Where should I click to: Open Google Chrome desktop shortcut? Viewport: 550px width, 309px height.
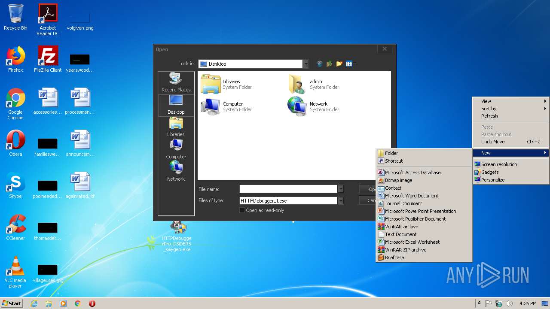pos(15,104)
